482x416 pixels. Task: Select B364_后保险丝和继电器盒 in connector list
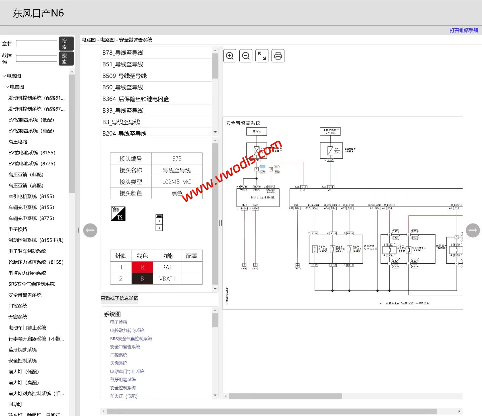[x=136, y=99]
